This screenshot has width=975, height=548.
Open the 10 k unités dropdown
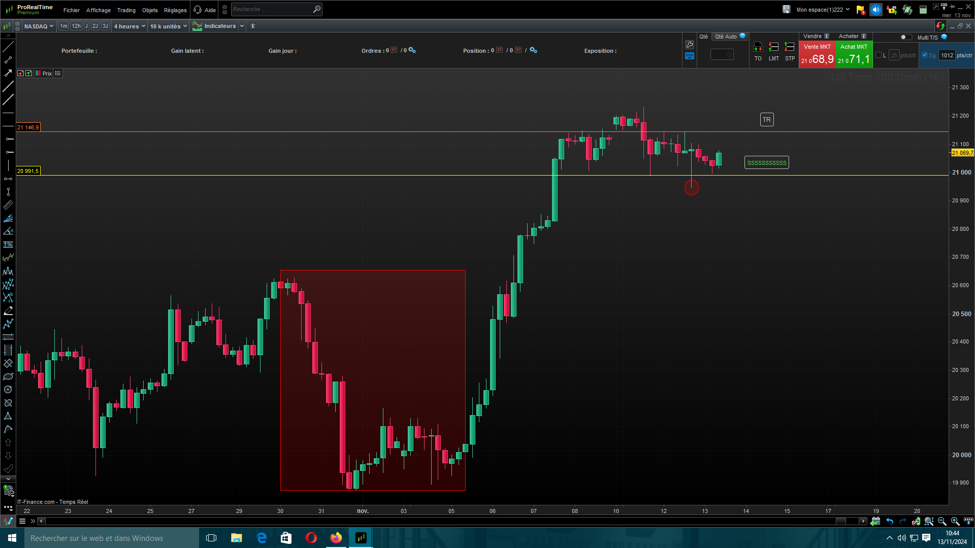pyautogui.click(x=169, y=26)
